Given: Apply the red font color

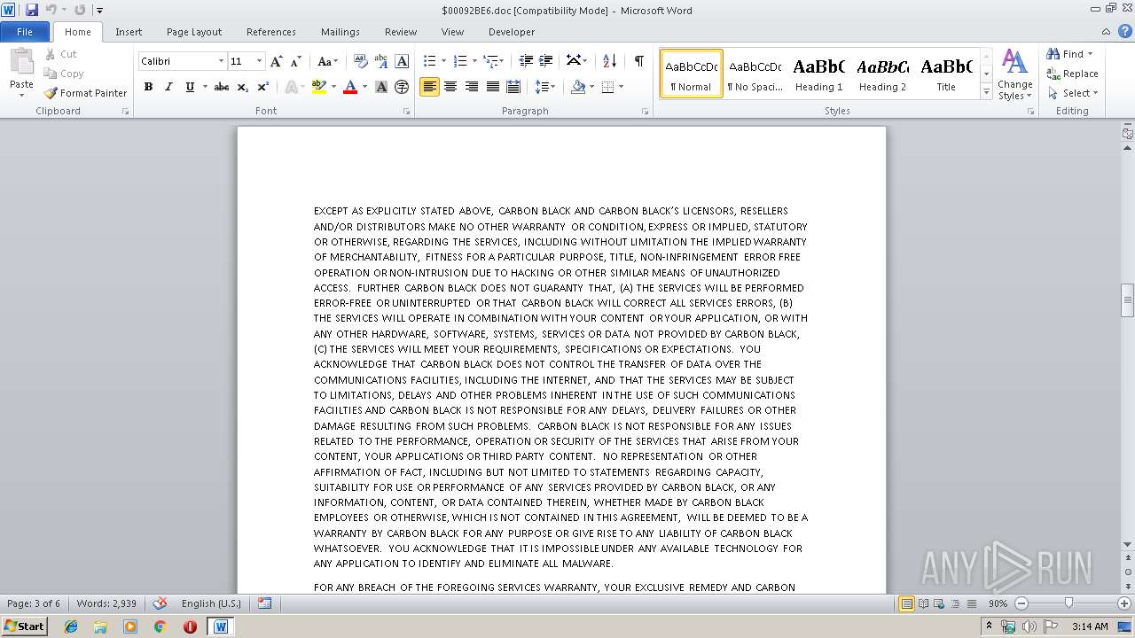Looking at the screenshot, I should [350, 87].
